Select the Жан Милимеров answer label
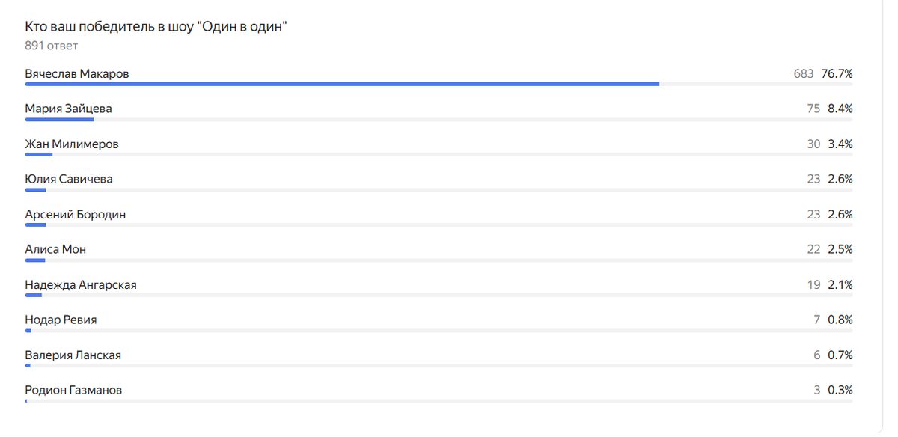This screenshot has width=898, height=437. [71, 144]
